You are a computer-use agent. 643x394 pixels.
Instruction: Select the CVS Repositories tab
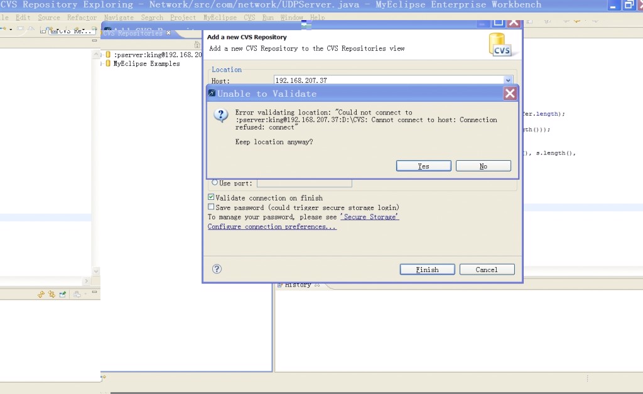pos(137,33)
